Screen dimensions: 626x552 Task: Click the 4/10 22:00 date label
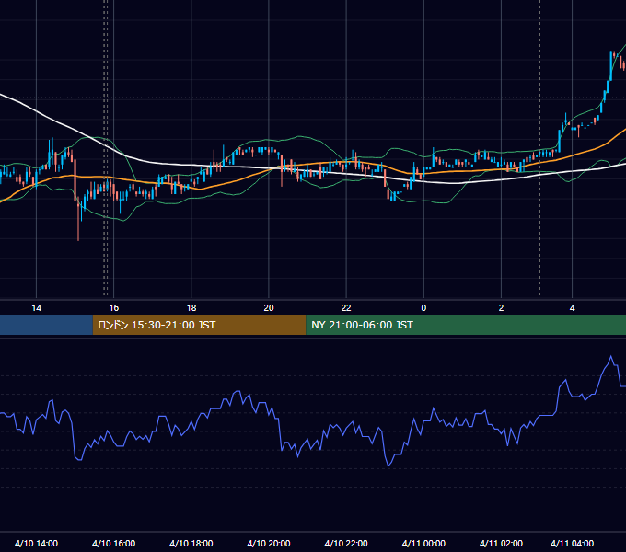coord(346,543)
